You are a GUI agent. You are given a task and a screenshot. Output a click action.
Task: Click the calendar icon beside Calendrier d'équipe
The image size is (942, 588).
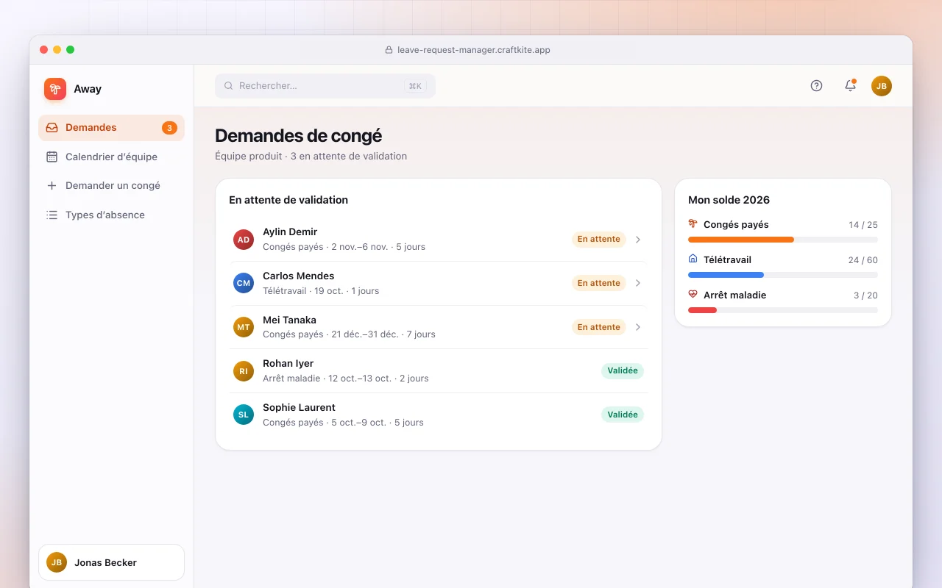click(x=52, y=157)
